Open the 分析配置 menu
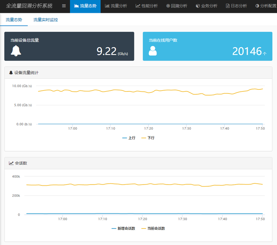 (266, 6)
